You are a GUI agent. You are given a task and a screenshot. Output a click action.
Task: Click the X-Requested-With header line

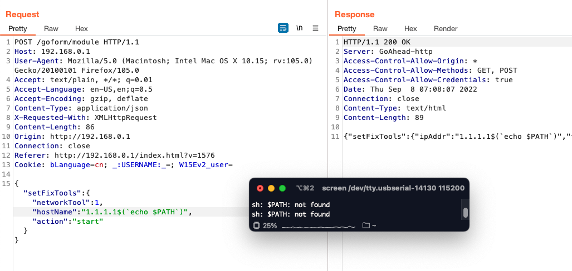[x=85, y=118]
